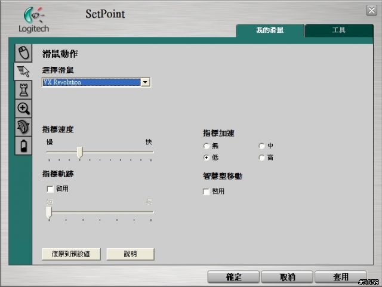Click the 慢 end of the speed slider
Image resolution: width=382 pixels, height=287 pixels.
(50, 142)
